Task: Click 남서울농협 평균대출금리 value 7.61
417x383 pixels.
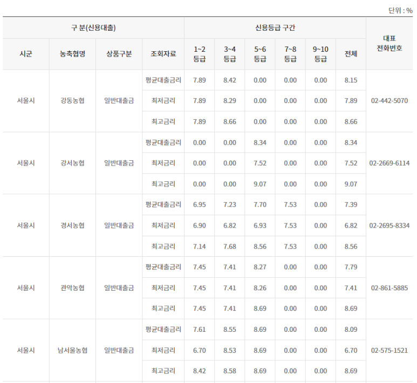Action: [200, 329]
